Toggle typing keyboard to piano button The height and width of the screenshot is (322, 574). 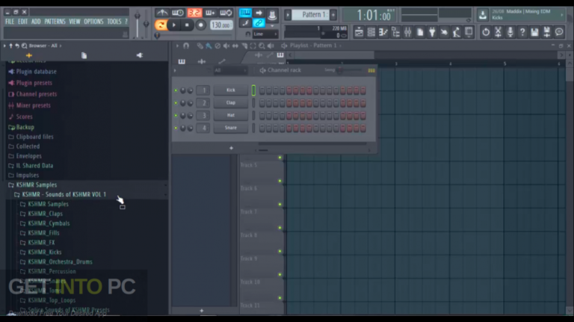click(x=245, y=13)
